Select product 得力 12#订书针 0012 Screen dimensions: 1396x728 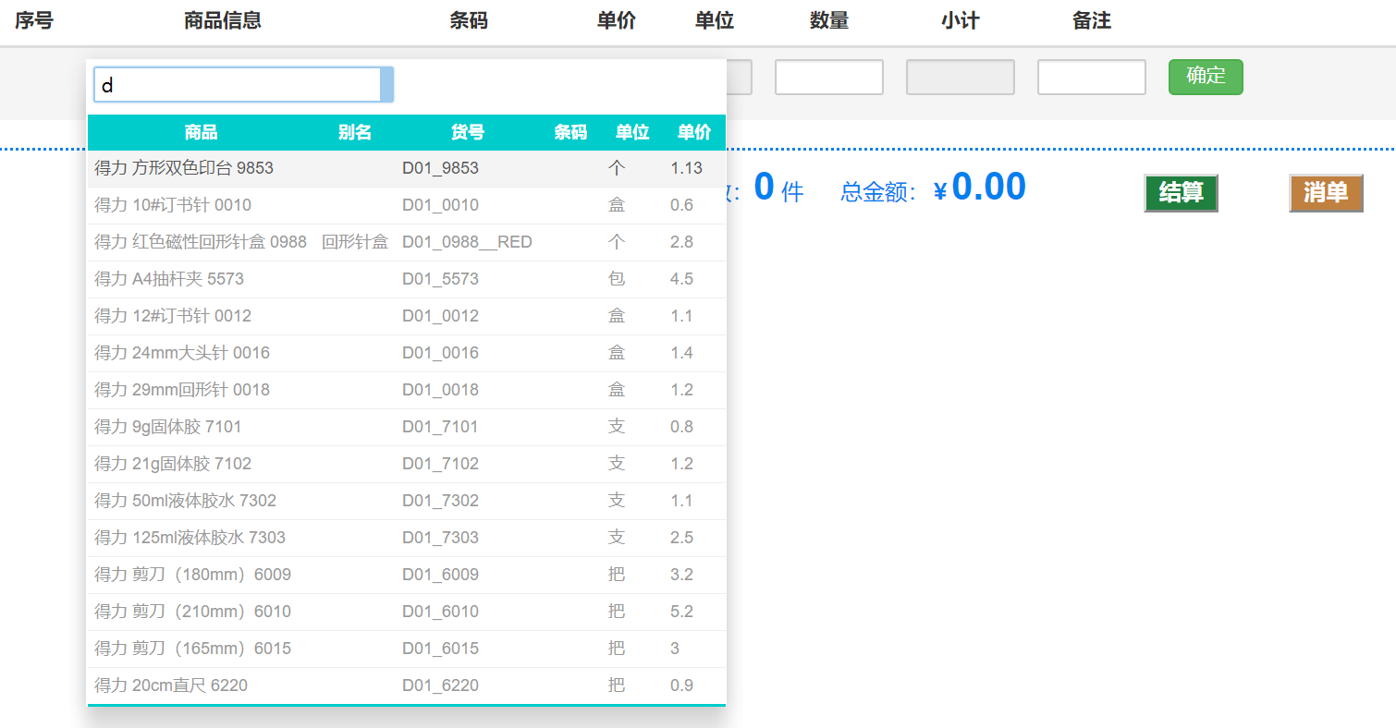point(407,316)
